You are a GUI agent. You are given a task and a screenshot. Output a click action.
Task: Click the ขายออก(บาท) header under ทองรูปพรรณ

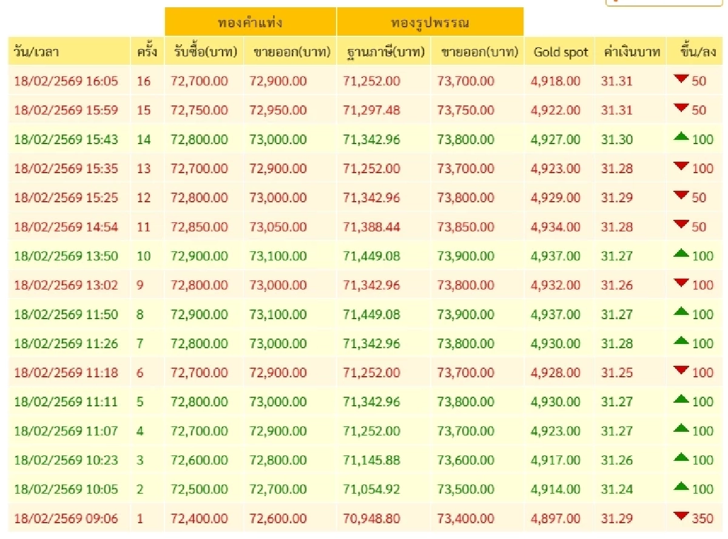(x=477, y=51)
